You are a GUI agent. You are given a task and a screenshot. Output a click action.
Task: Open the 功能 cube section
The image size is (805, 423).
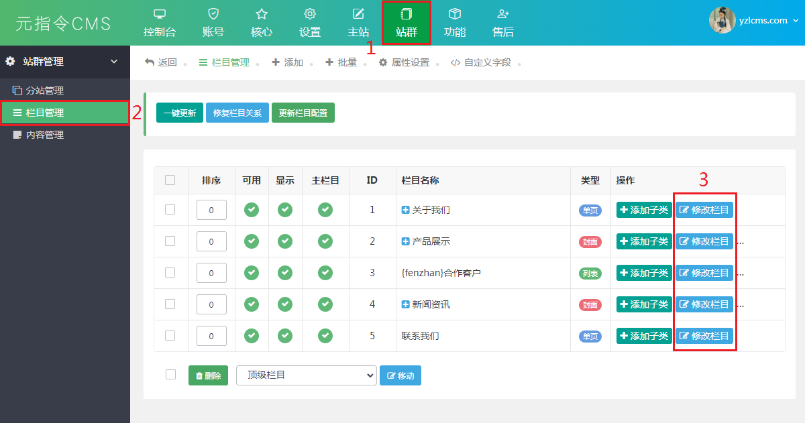point(455,23)
